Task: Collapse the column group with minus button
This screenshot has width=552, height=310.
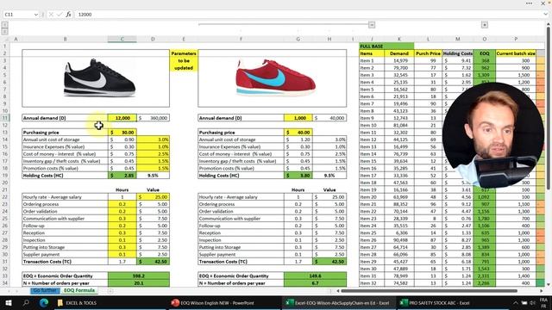Action: [x=372, y=25]
